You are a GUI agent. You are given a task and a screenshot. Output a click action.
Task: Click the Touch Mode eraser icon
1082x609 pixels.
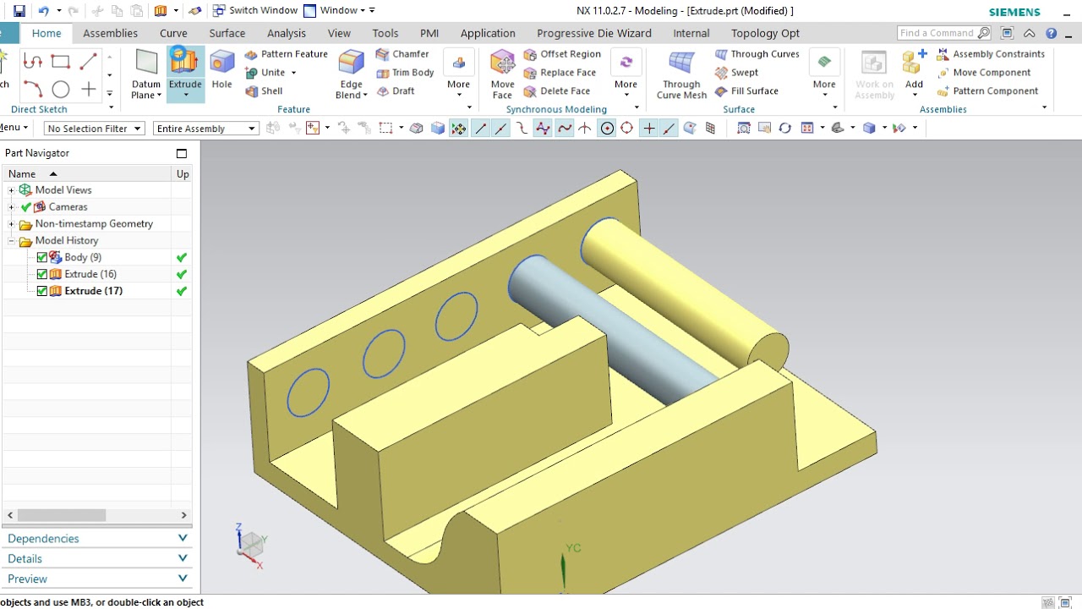pyautogui.click(x=195, y=11)
